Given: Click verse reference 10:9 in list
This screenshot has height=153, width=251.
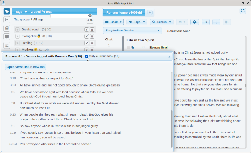Looking at the screenshot, I should [x=13, y=133].
